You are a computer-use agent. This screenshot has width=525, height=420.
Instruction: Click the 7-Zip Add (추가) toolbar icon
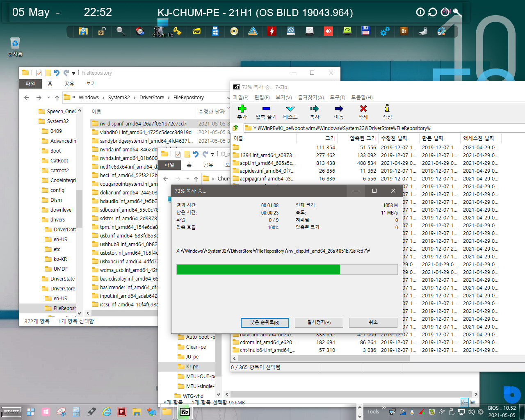pyautogui.click(x=242, y=109)
